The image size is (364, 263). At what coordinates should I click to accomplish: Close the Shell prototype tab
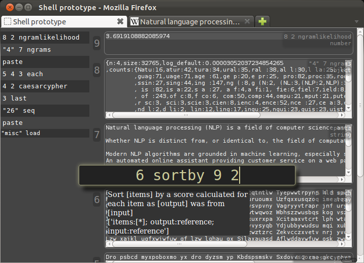120,22
